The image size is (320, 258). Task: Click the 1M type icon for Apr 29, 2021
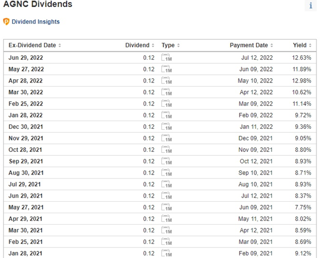(x=166, y=219)
